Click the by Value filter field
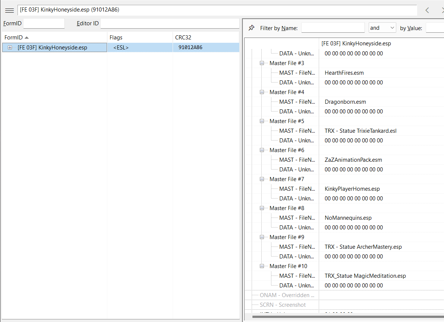The width and height of the screenshot is (444, 322). [x=435, y=28]
